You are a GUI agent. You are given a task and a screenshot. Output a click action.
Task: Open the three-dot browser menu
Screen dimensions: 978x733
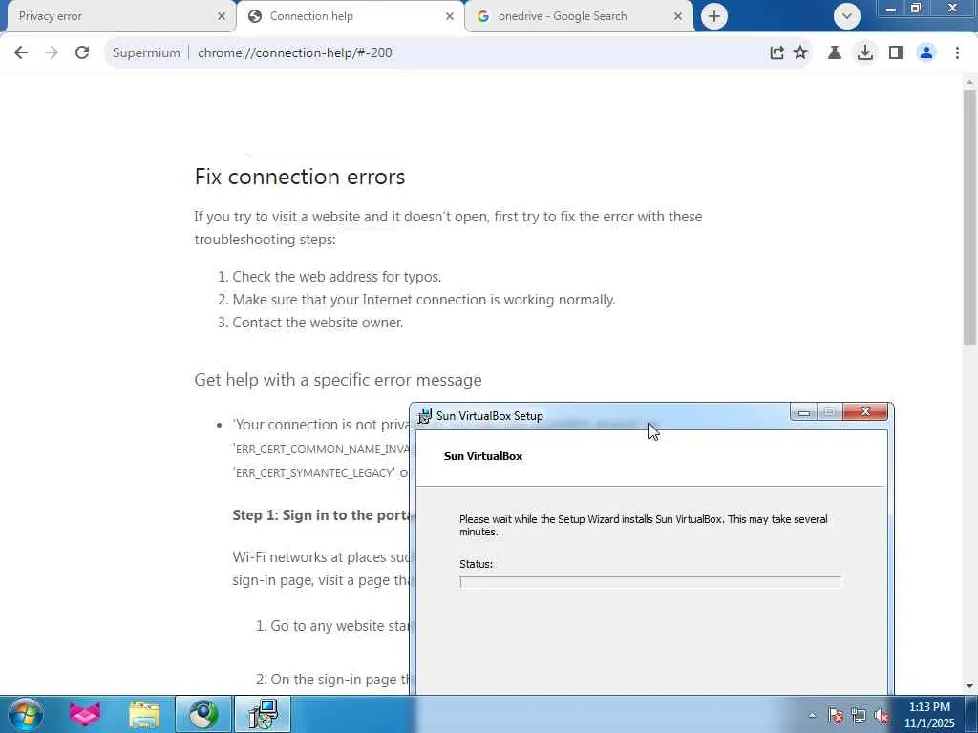pos(957,52)
